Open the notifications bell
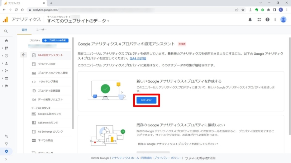Viewport: 291px width, 163px height. coord(250,19)
